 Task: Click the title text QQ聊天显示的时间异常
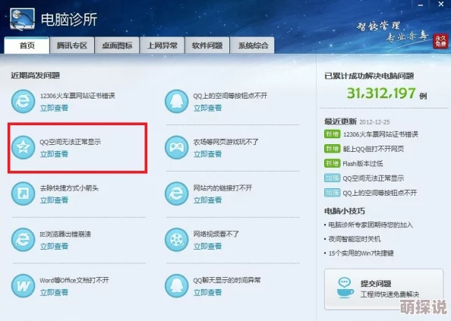coord(227,280)
